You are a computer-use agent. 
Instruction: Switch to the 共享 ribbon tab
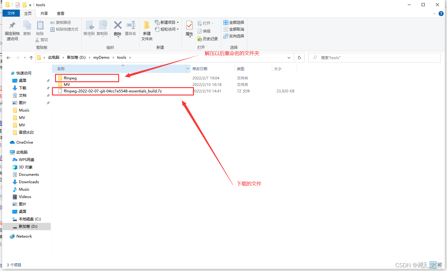coord(44,13)
